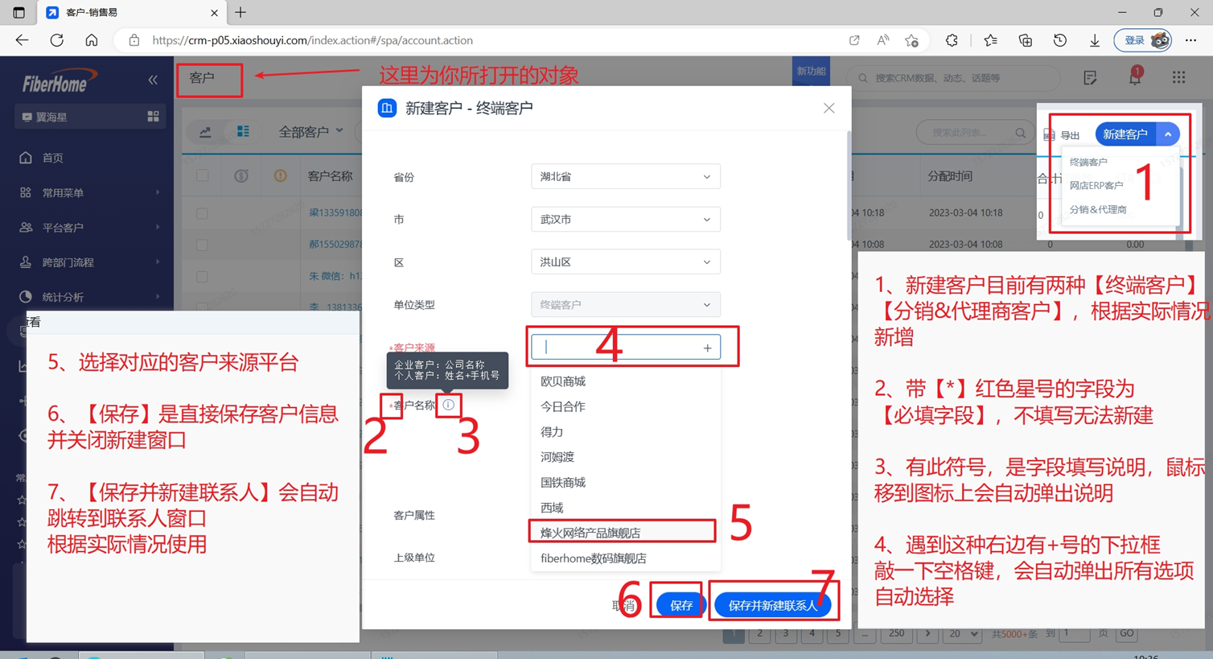Viewport: 1213px width, 659px height.
Task: Close the 新建客户 dialog with X
Action: tap(829, 108)
